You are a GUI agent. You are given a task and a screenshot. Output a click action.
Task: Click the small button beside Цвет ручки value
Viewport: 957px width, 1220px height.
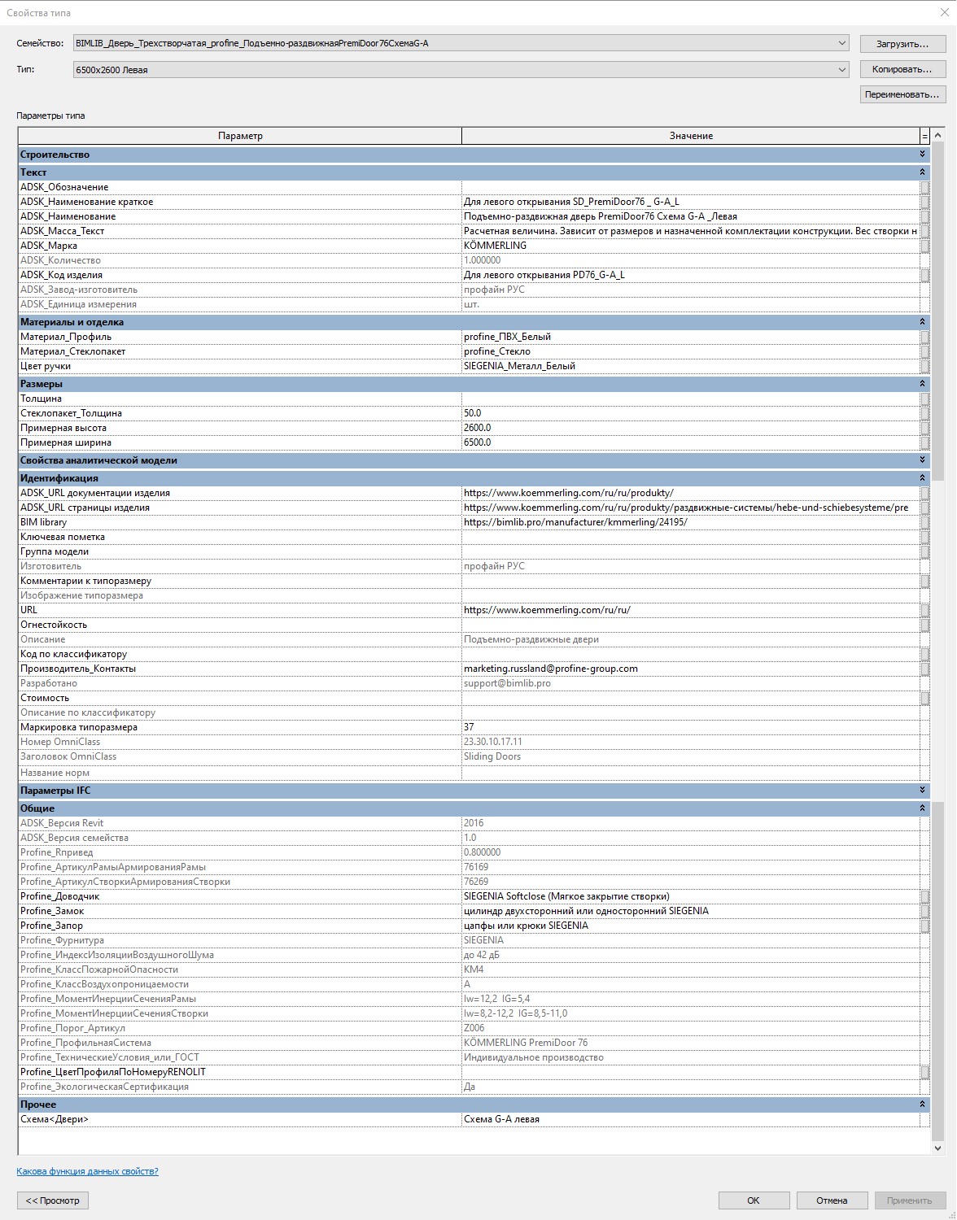(x=924, y=366)
